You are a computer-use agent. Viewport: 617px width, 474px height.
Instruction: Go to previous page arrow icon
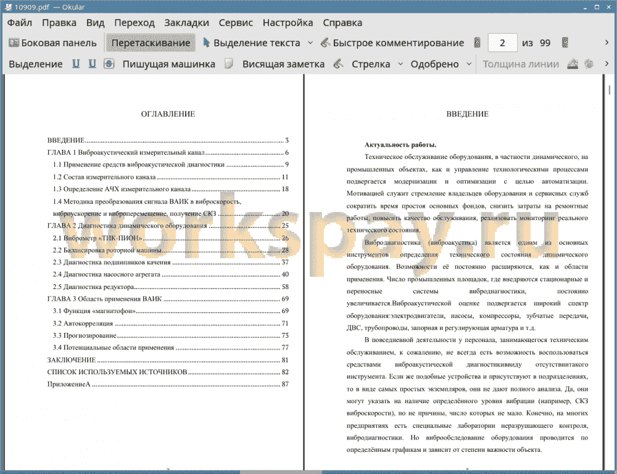(x=478, y=43)
